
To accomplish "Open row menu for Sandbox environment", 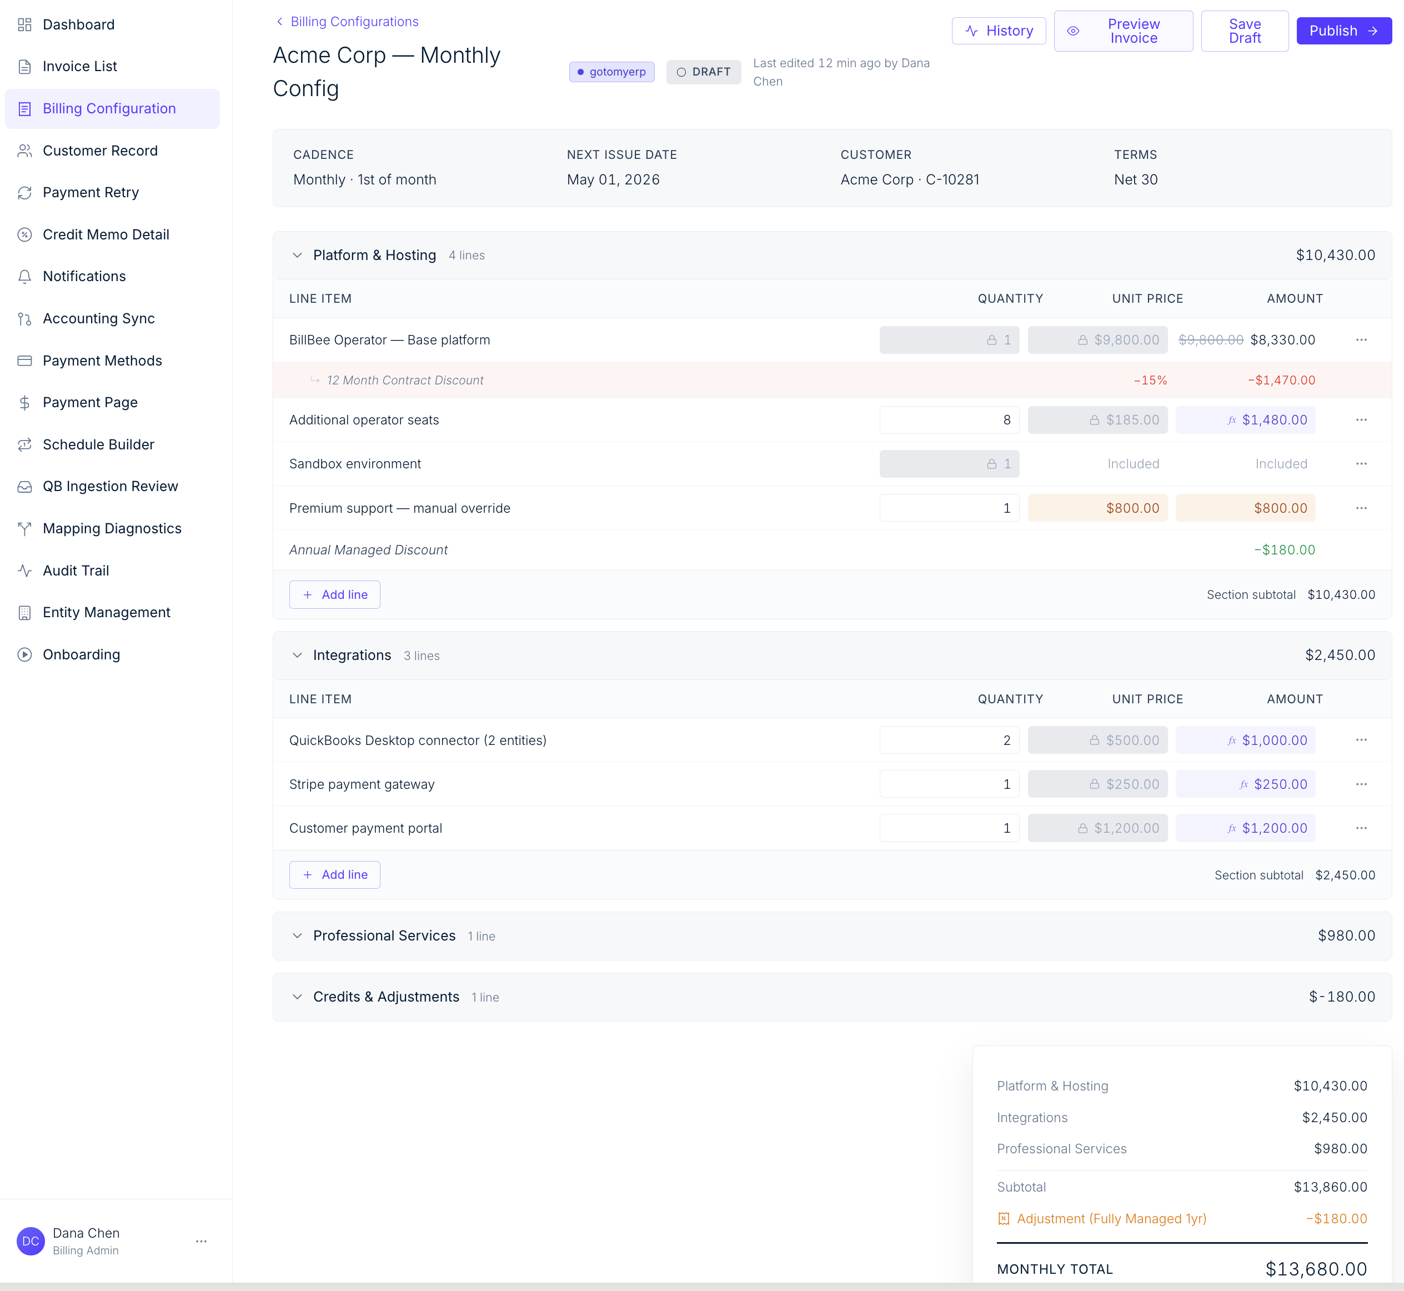I will 1361,464.
